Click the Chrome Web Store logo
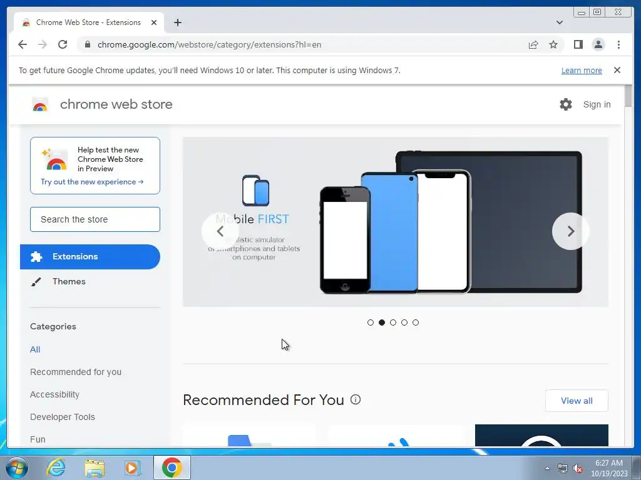Screen dimensions: 641x480 click(x=39, y=105)
